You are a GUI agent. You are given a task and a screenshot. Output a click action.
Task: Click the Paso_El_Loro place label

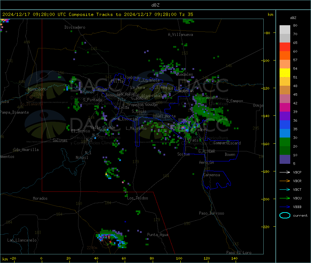click(239, 253)
